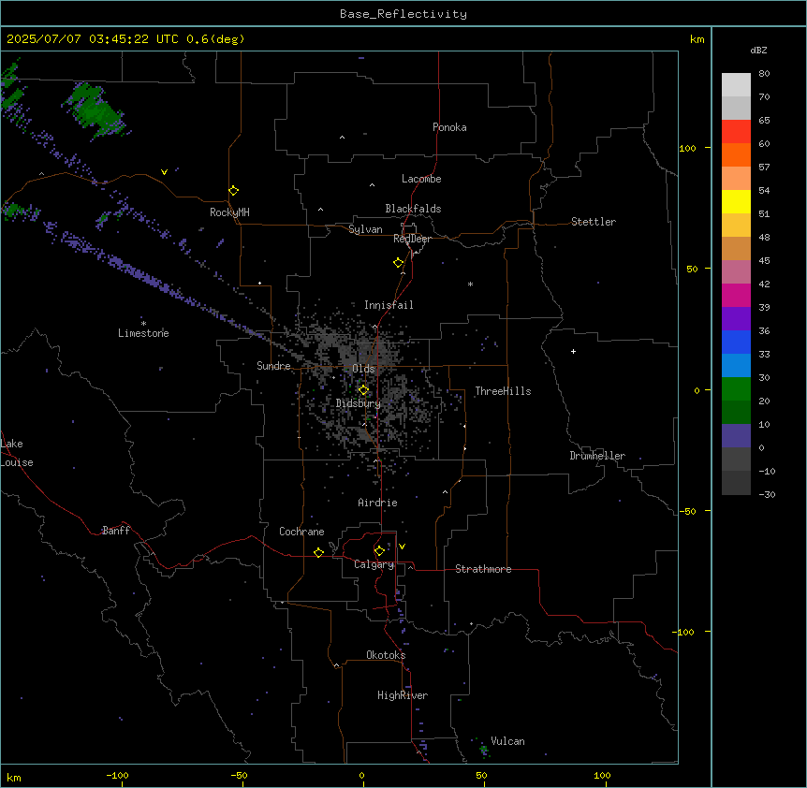Screen dimensions: 807x788
Task: Click the Innisfail city label
Action: pyautogui.click(x=389, y=305)
